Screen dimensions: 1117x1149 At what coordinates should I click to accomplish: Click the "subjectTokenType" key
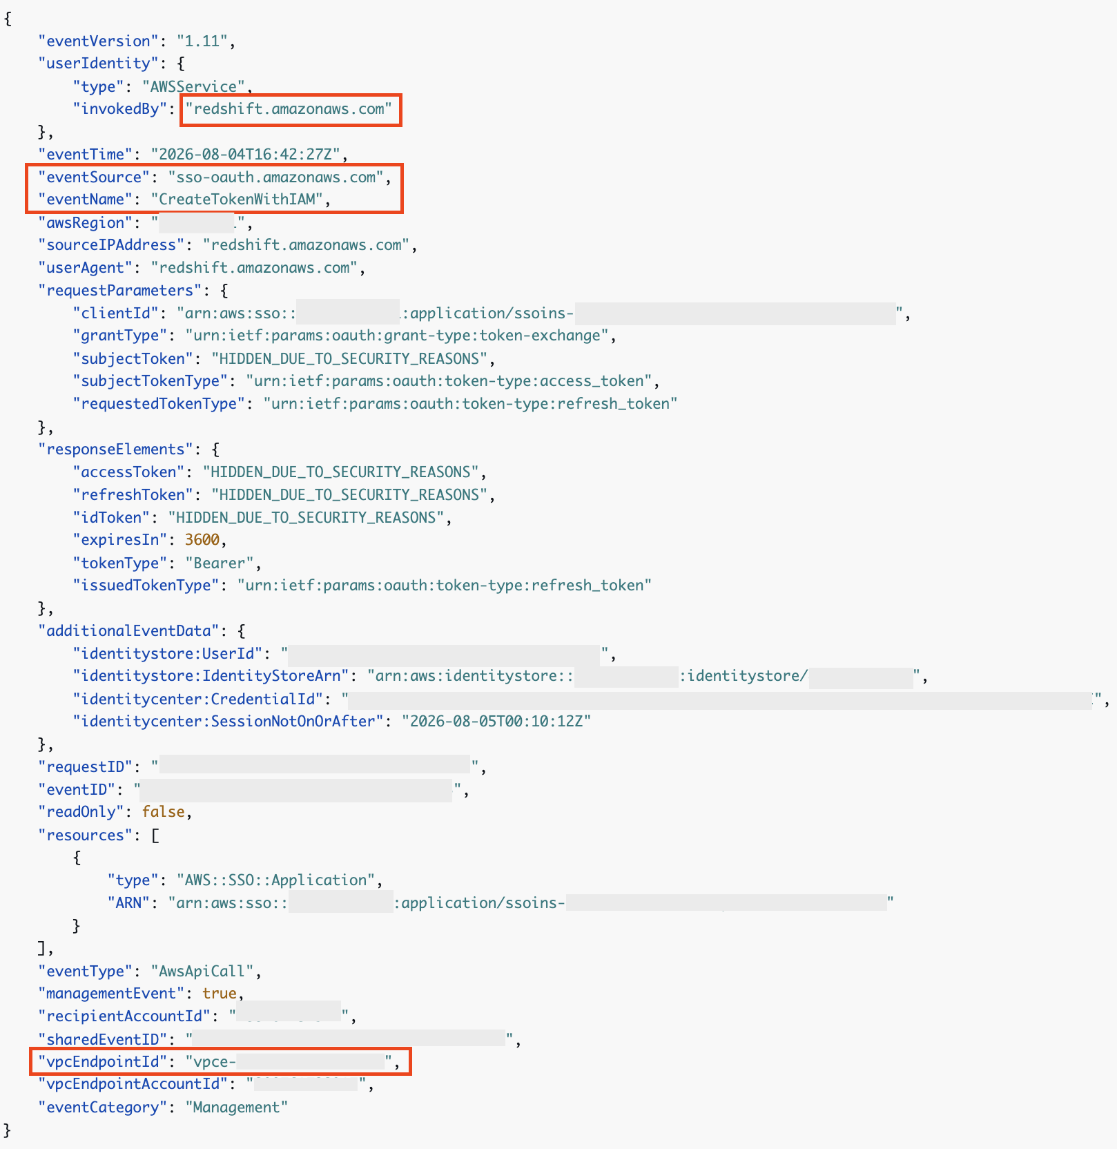150,381
